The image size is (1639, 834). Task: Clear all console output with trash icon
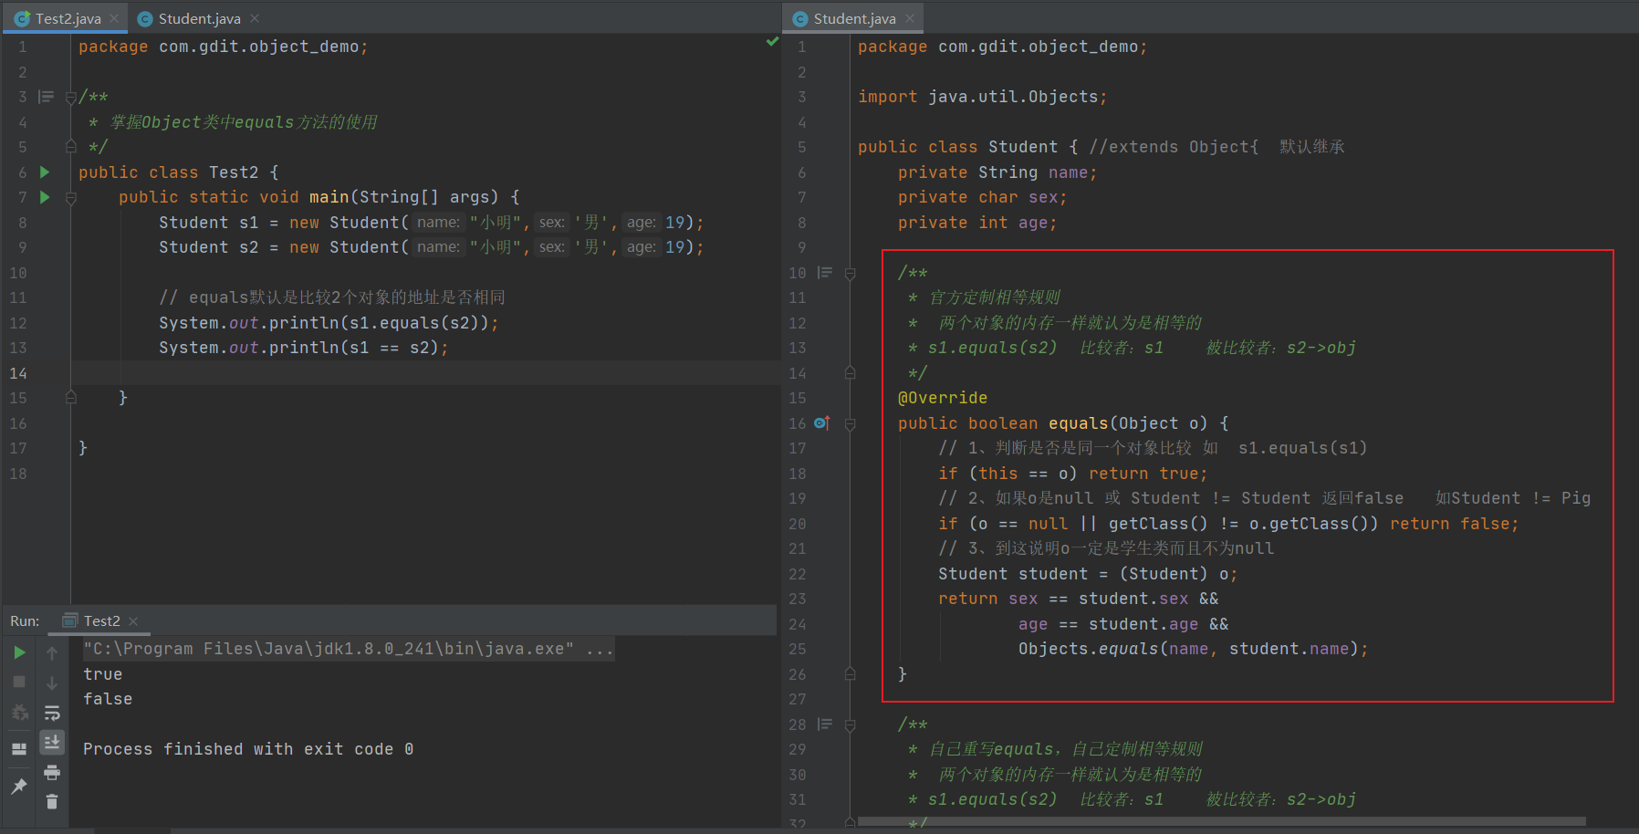52,802
